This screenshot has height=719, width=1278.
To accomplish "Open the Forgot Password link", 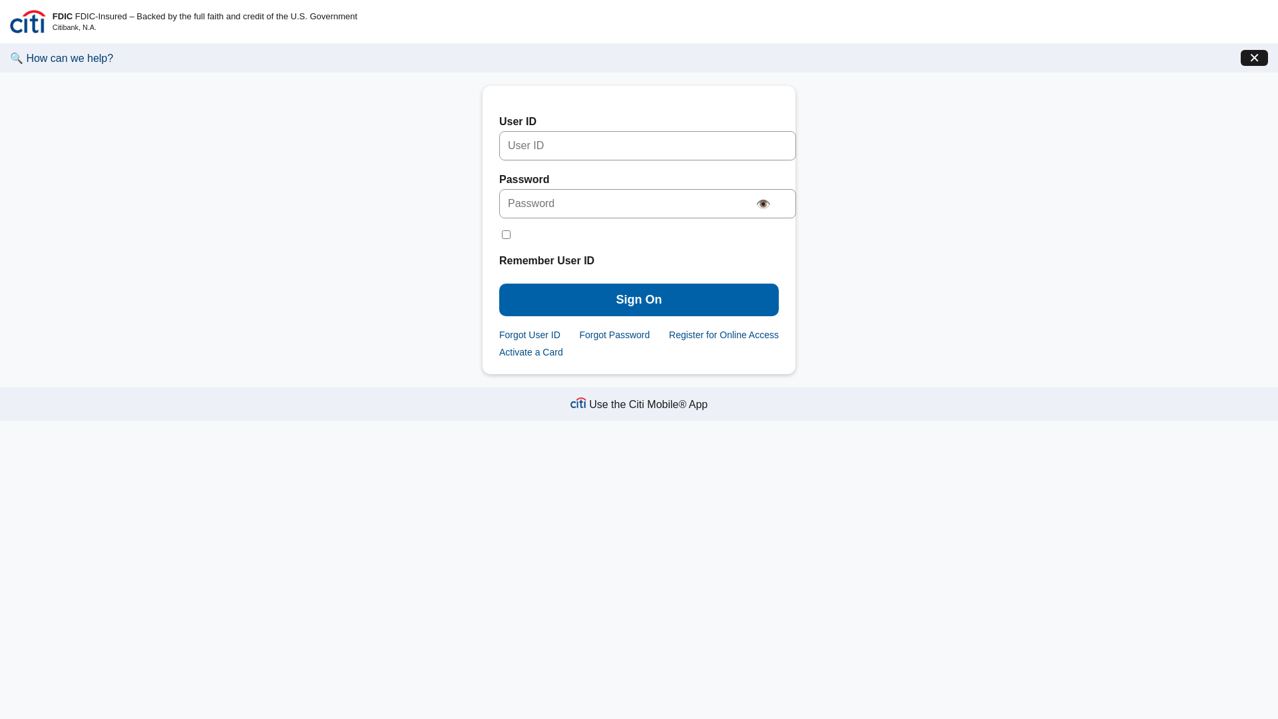I will [614, 335].
